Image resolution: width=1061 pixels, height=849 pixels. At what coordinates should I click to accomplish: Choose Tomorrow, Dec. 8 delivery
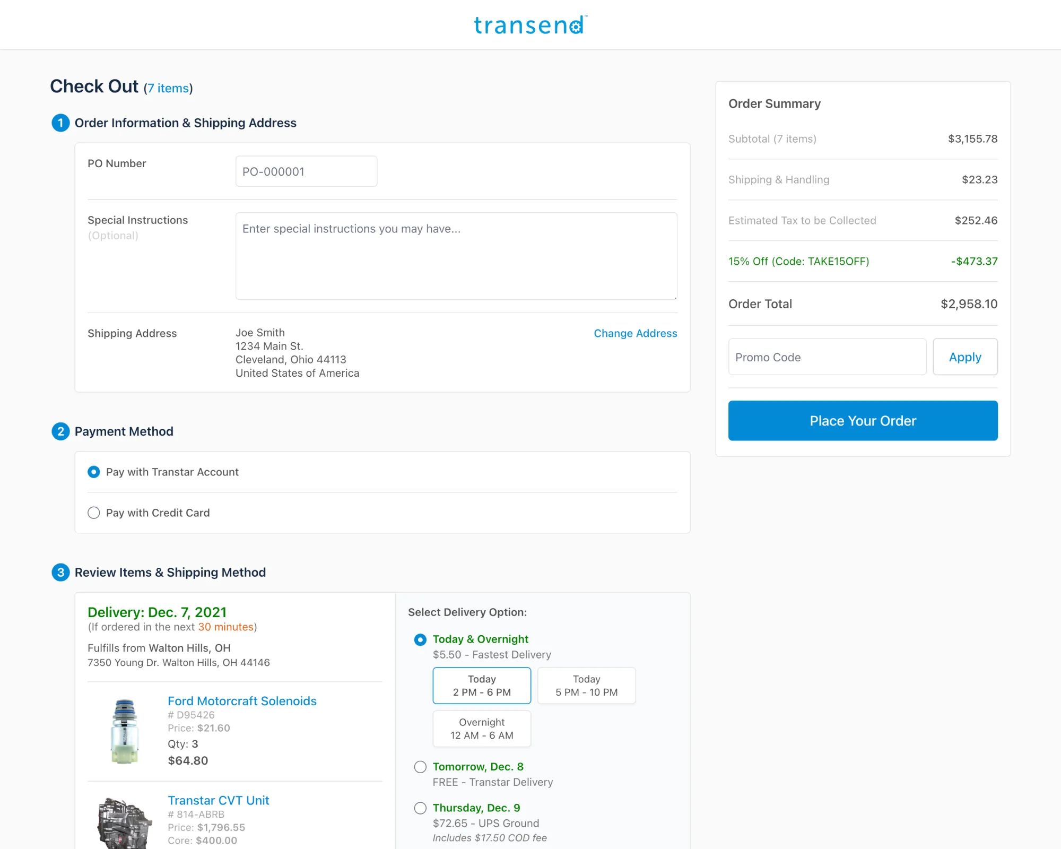pos(420,767)
